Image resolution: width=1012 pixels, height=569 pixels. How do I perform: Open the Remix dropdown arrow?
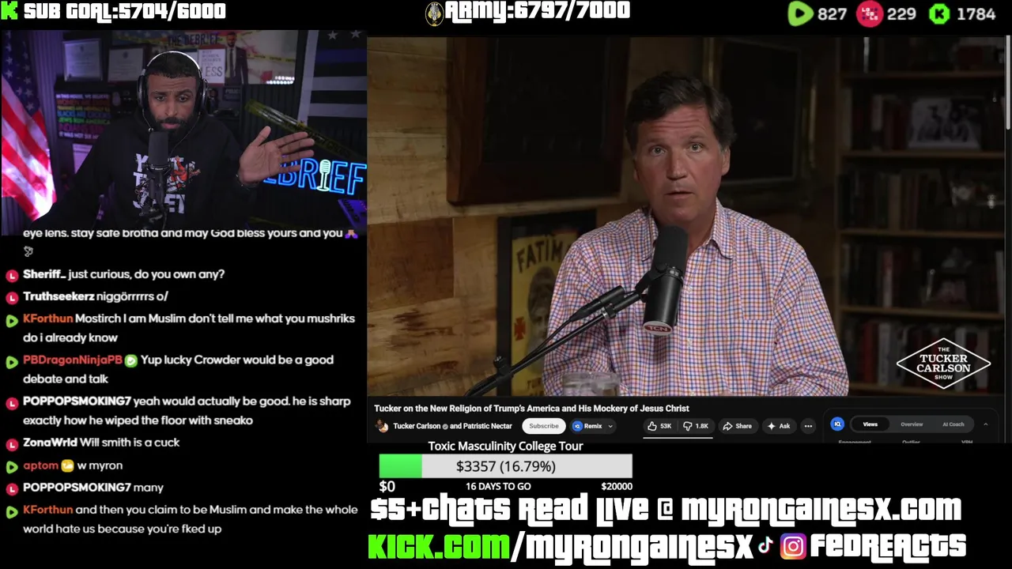pos(610,426)
